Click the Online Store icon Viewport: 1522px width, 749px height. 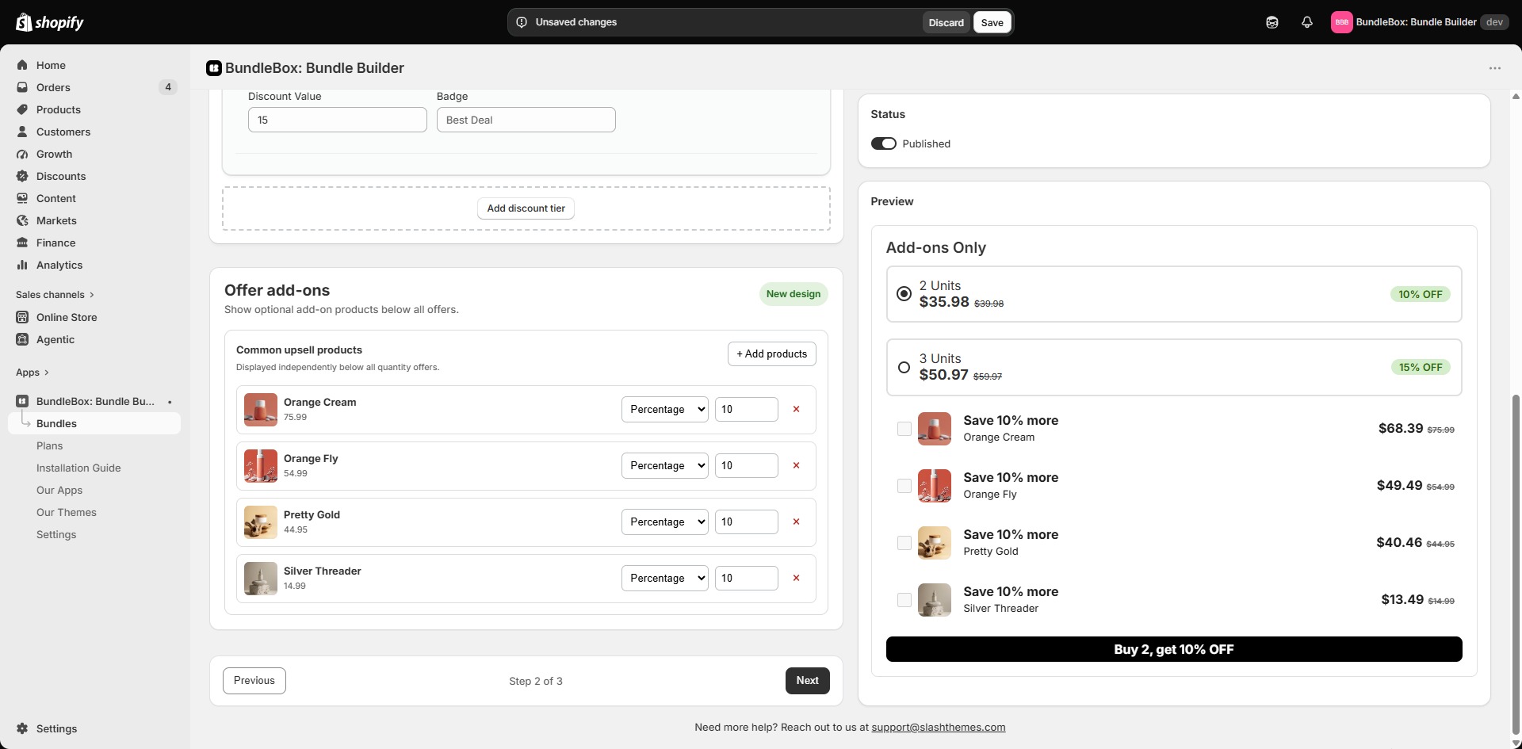[x=22, y=317]
